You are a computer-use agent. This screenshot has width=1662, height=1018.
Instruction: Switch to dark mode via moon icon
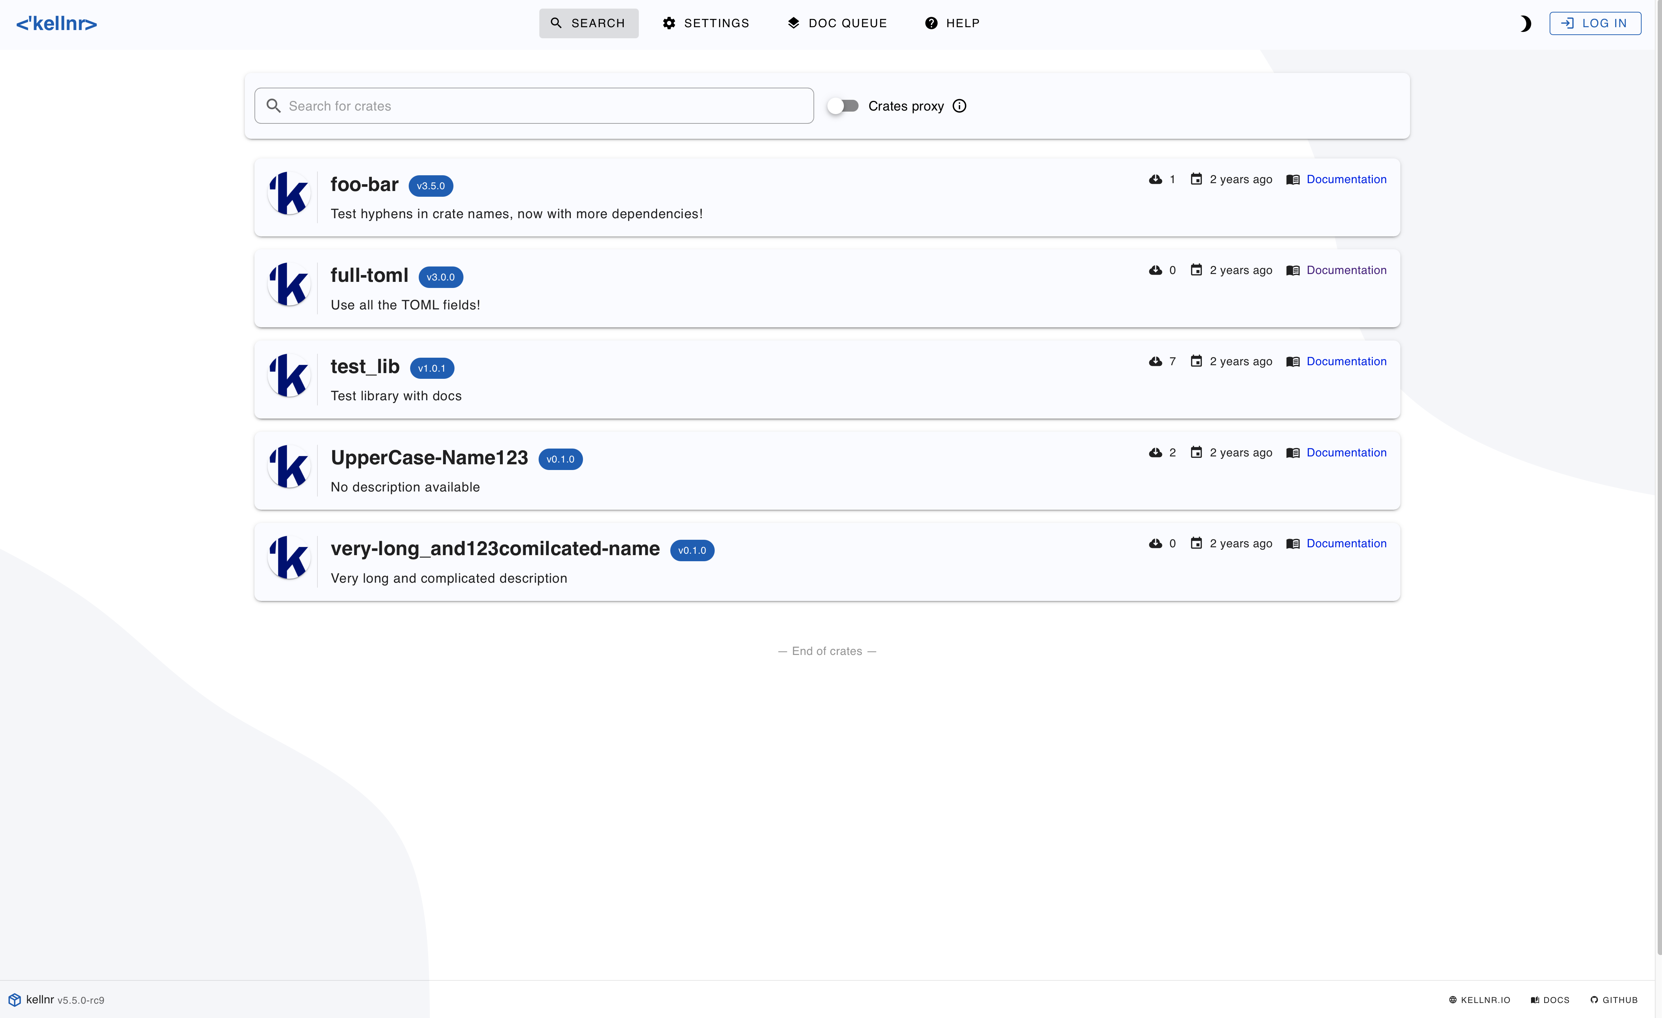[1525, 24]
